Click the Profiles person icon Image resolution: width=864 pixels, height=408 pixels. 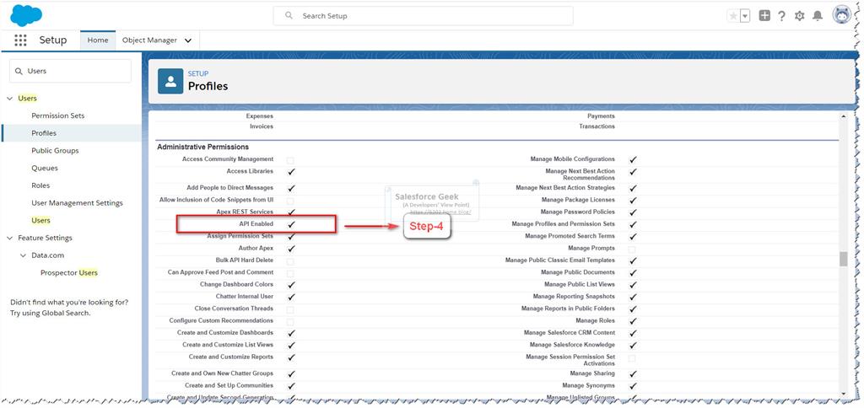tap(170, 82)
